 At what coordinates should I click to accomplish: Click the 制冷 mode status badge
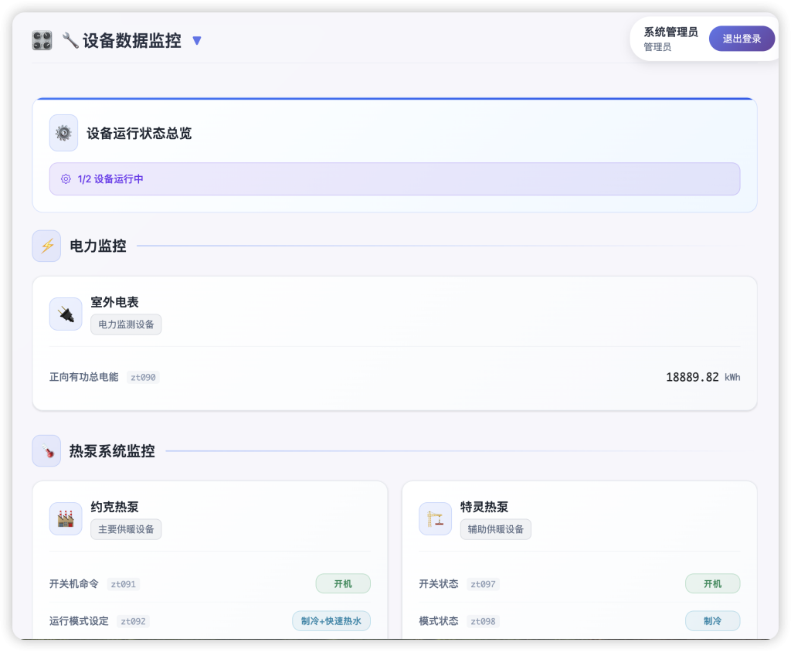[712, 621]
